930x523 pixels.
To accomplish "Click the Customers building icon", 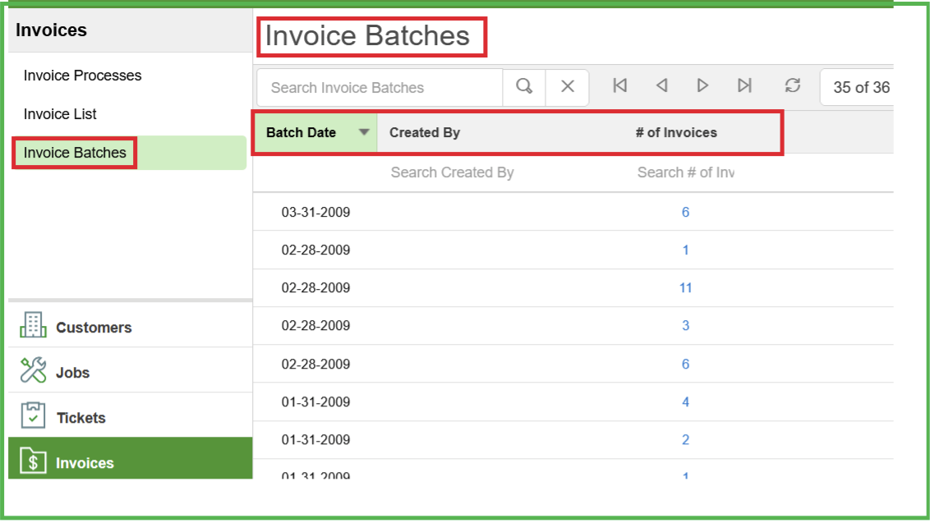I will [33, 325].
